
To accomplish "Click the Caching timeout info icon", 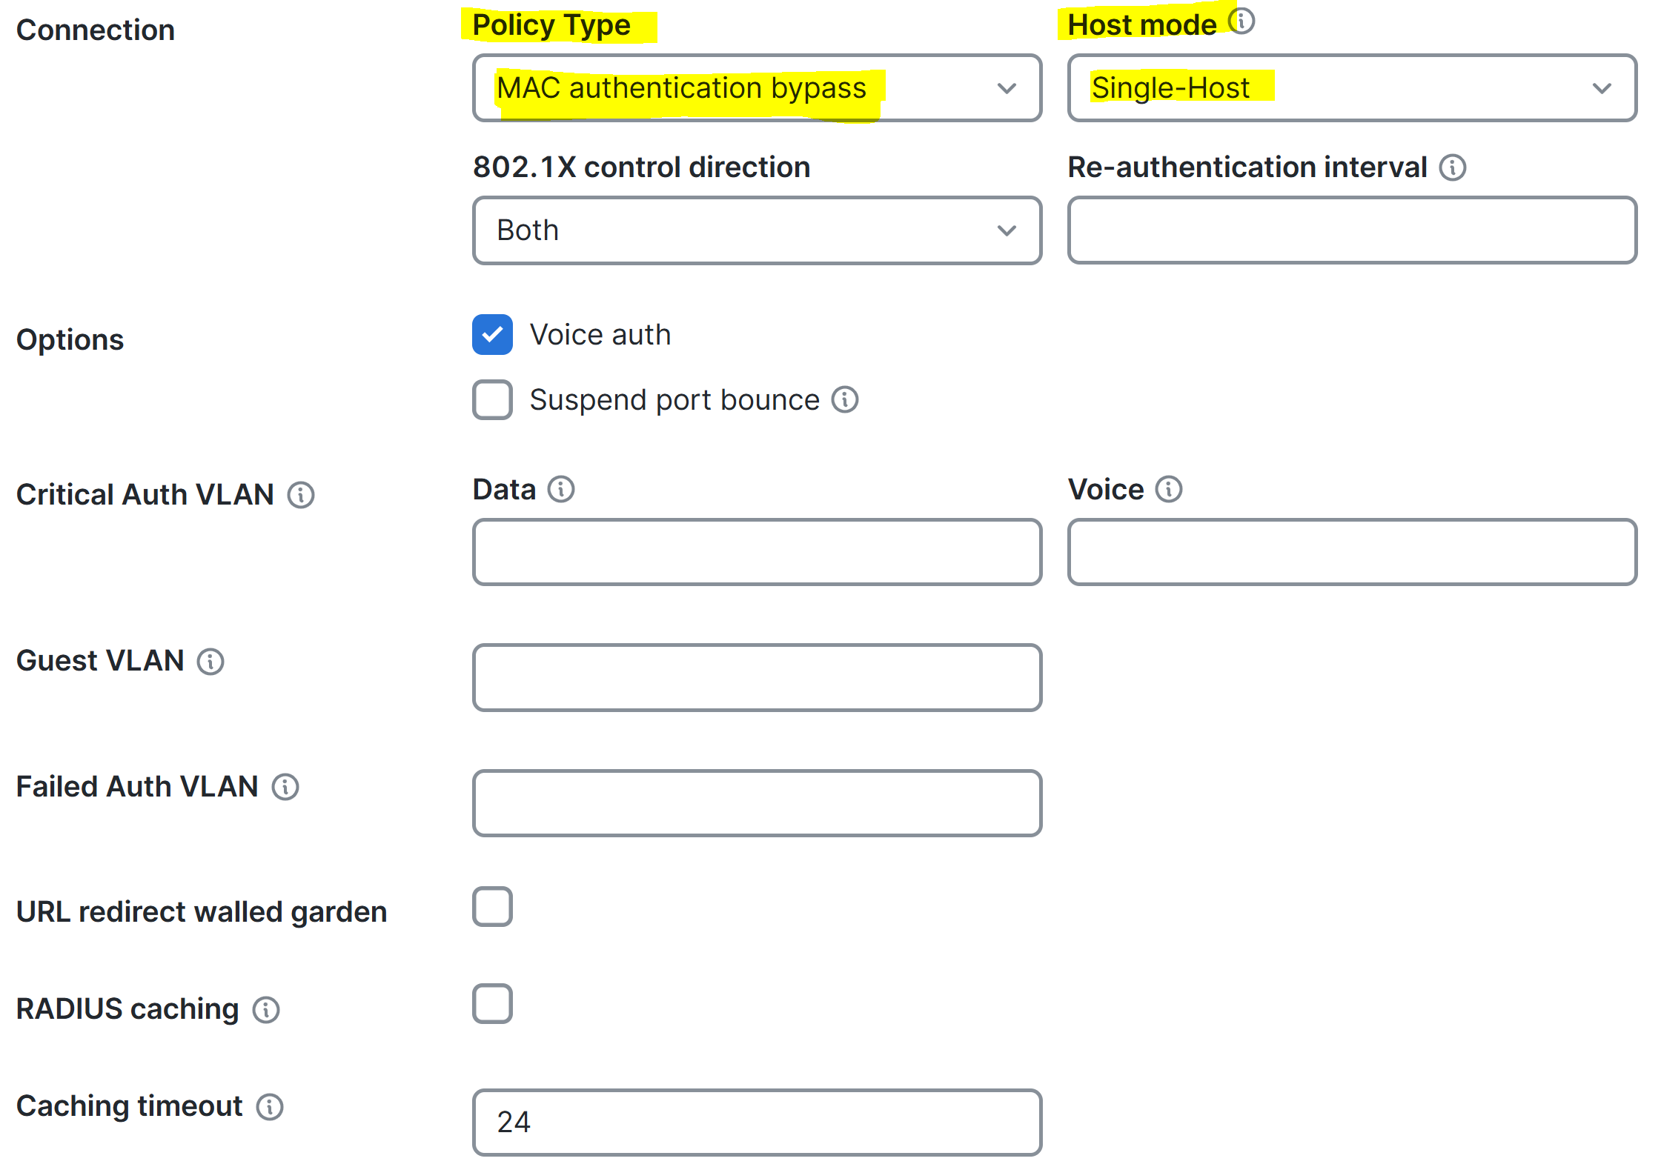I will pos(270,1107).
